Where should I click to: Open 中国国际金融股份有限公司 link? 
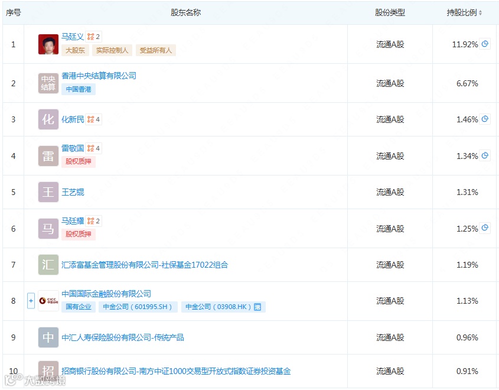pyautogui.click(x=106, y=294)
